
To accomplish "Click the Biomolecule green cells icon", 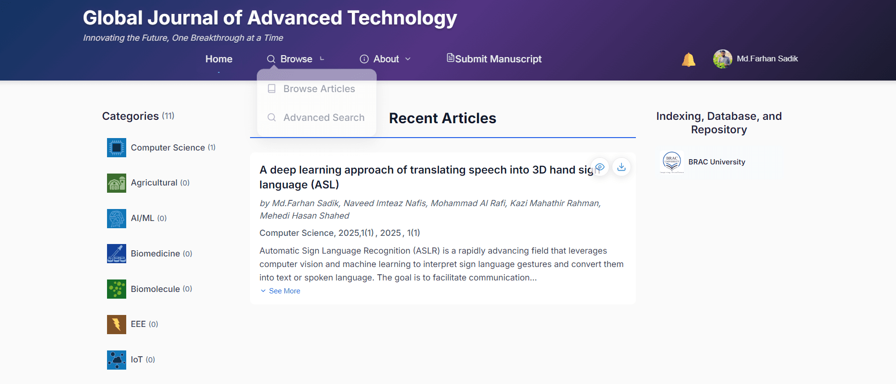I will 117,289.
